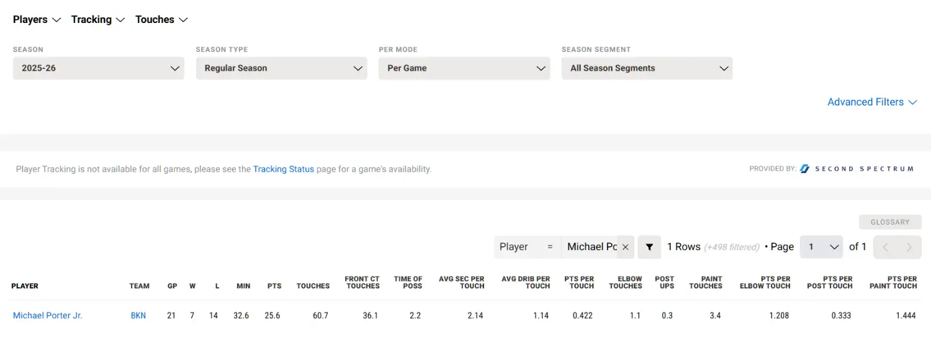Screen dimensions: 931x343
Task: Clear the Michael Porter player filter
Action: pyautogui.click(x=626, y=247)
